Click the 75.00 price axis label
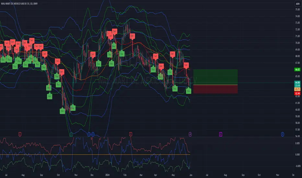The image size is (302, 178). (x=297, y=9)
